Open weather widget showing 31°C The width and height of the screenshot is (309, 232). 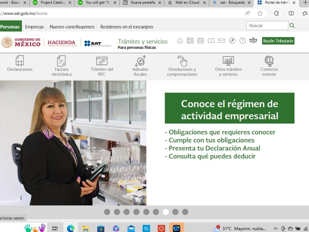[239, 229]
